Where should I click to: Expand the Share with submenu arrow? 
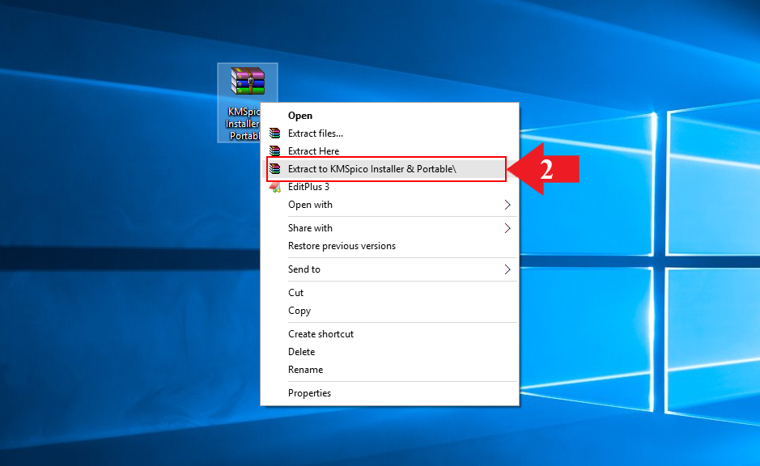coord(507,228)
